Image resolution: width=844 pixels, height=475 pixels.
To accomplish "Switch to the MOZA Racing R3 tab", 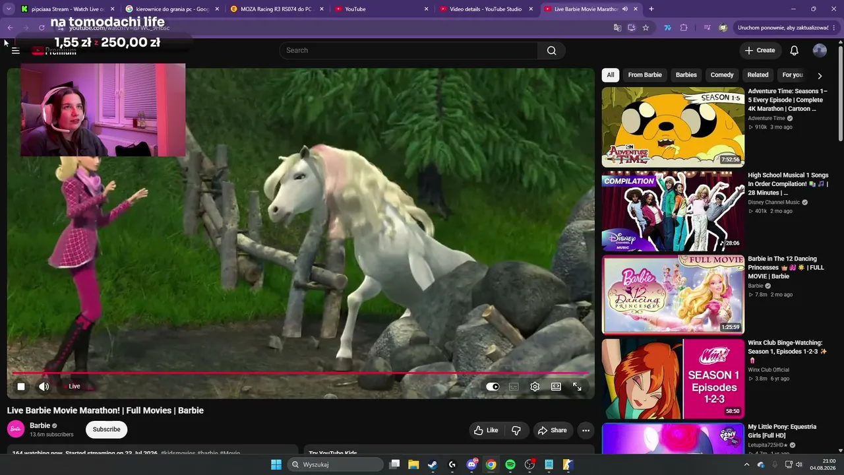I will coord(276,9).
